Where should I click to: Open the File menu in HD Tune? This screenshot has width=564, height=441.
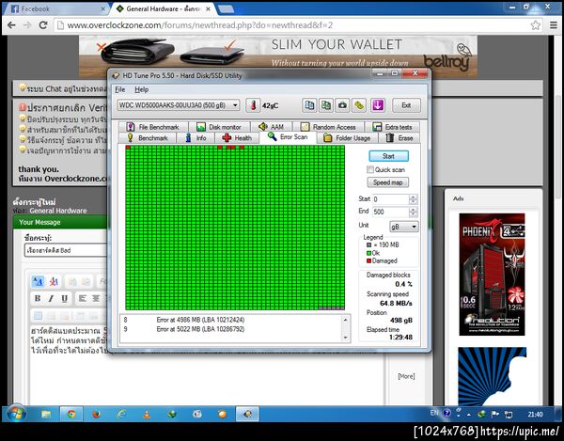click(119, 89)
